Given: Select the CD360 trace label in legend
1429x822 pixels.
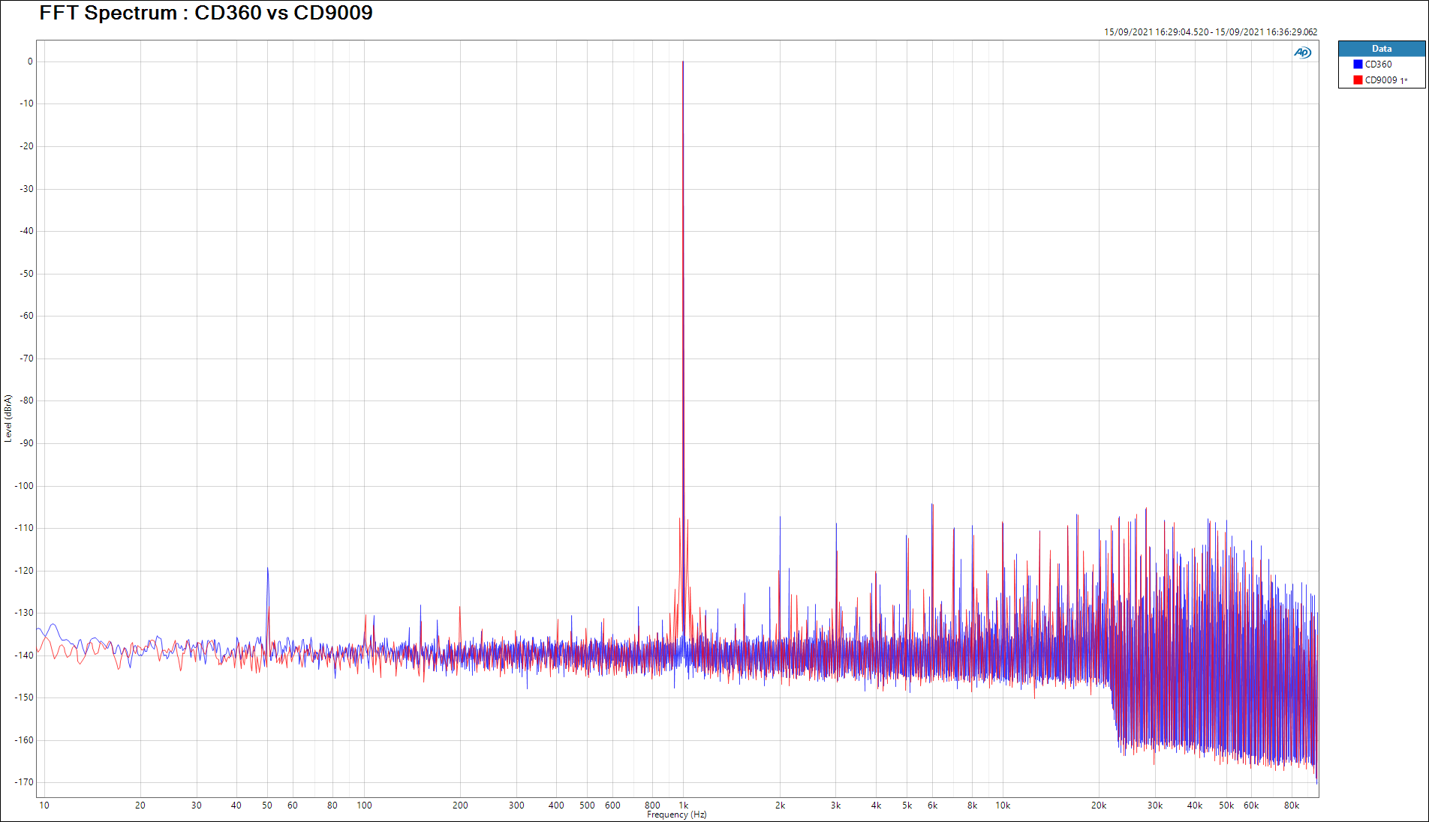Looking at the screenshot, I should [1378, 64].
